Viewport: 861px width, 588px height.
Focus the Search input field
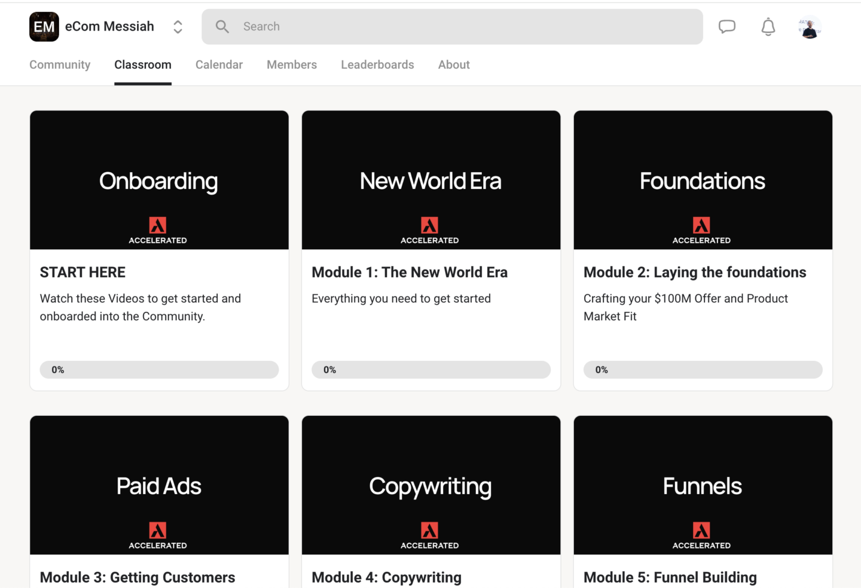(x=452, y=26)
